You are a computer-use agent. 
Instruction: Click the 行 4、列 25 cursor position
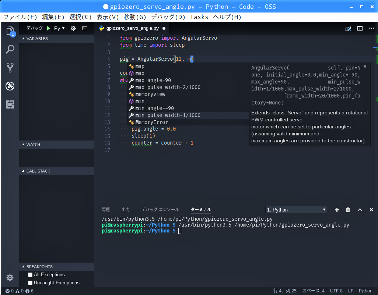[x=285, y=291]
